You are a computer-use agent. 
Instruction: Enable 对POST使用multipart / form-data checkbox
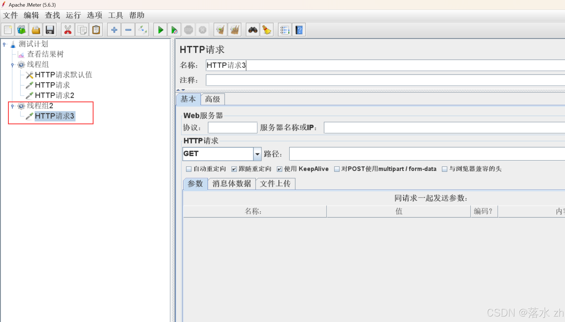click(x=337, y=169)
